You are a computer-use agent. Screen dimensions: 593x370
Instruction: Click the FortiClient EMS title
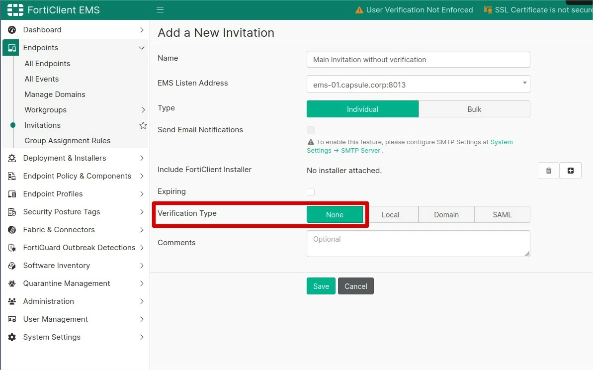[x=64, y=10]
